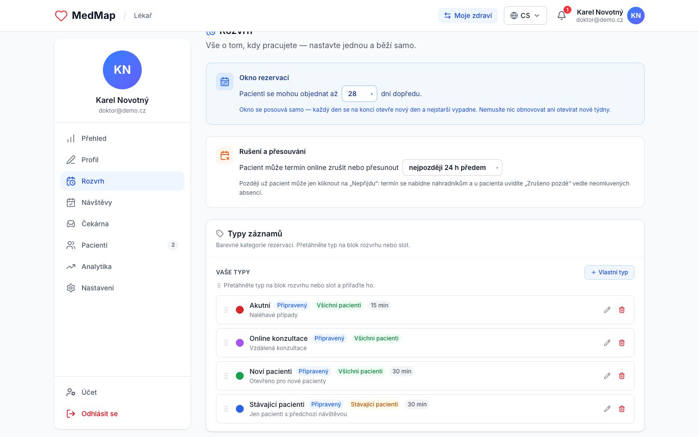Click the MedMap heart logo icon
699x437 pixels.
(x=61, y=16)
